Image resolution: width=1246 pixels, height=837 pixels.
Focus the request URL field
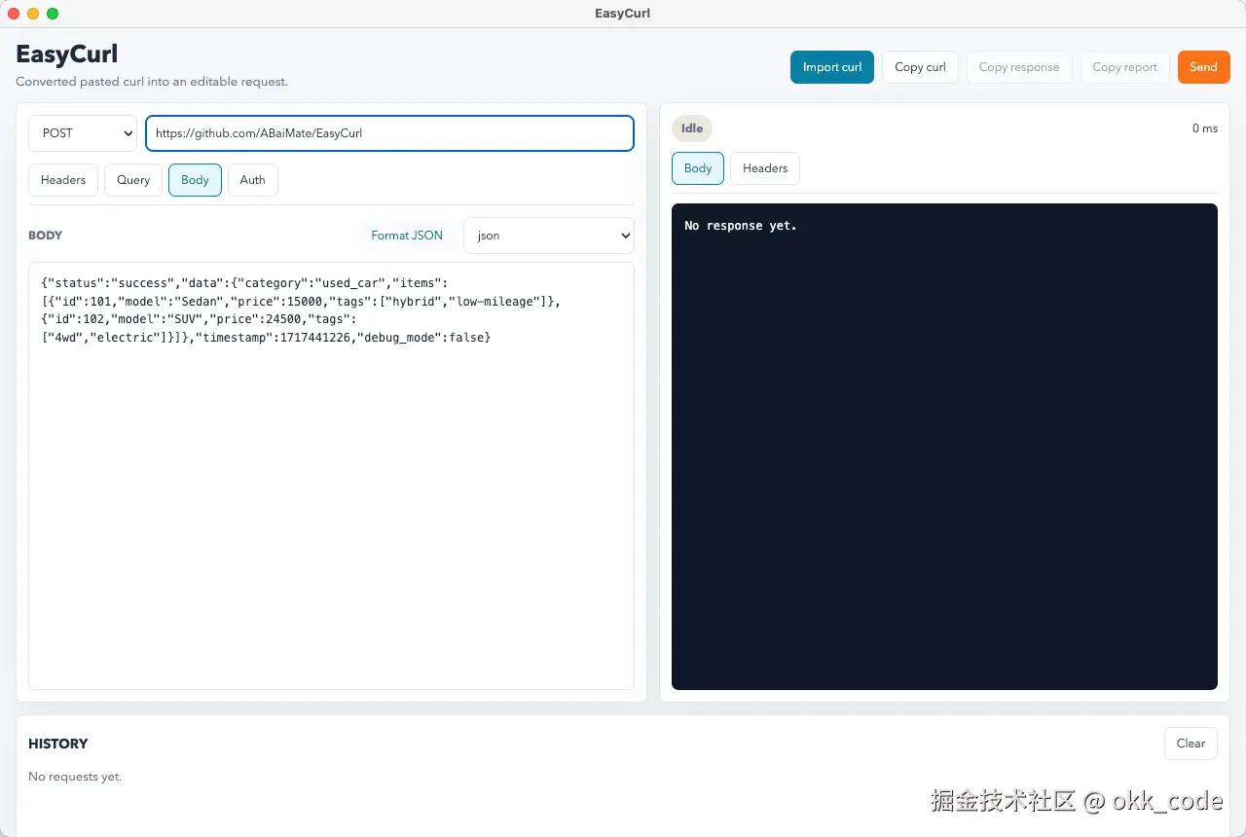(389, 133)
